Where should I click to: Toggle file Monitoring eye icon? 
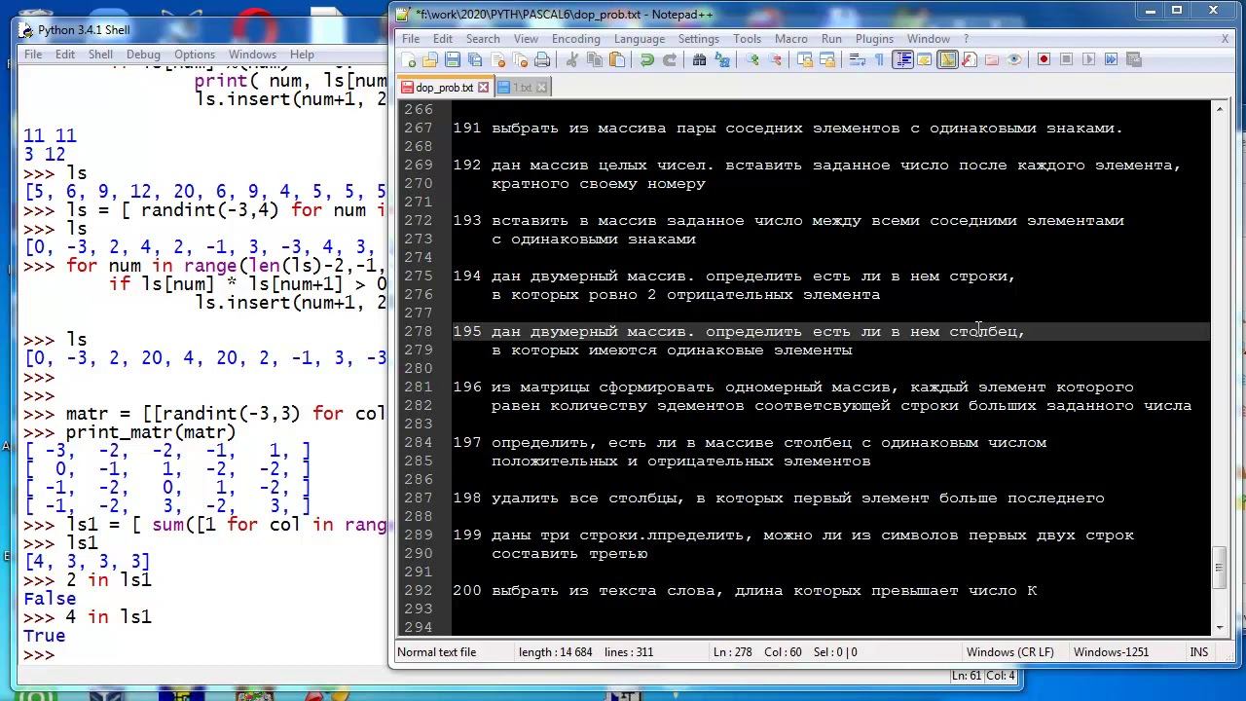coord(1014,59)
